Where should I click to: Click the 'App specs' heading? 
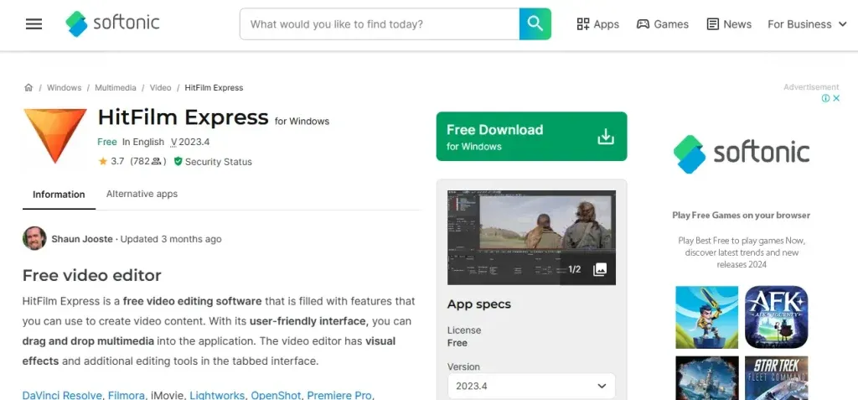[x=478, y=304]
